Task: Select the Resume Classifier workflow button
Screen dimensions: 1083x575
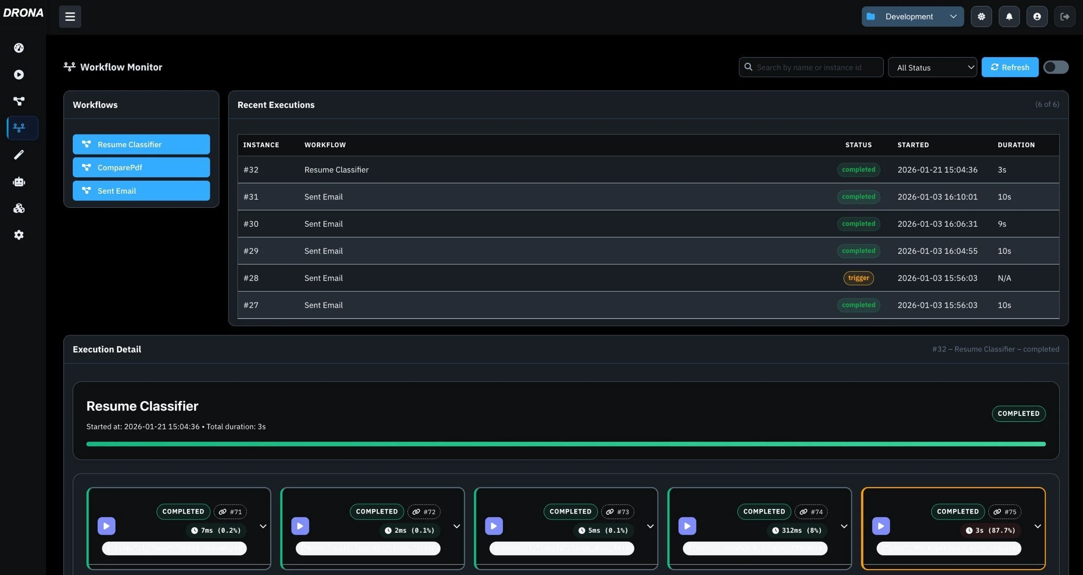Action: point(141,144)
